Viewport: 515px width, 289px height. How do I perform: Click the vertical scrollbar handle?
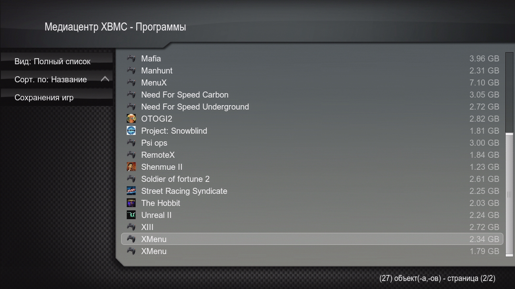coord(509,194)
